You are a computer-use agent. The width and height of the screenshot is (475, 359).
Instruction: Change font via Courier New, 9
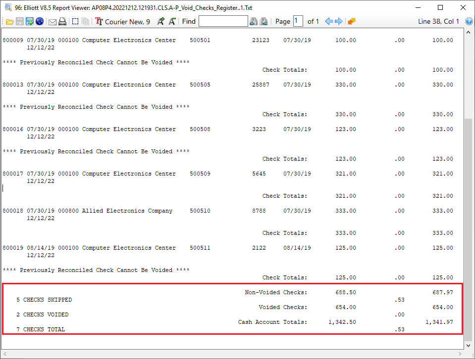[x=123, y=21]
